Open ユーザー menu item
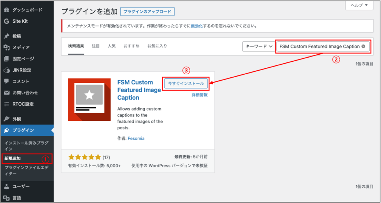The image size is (381, 203). 27,187
